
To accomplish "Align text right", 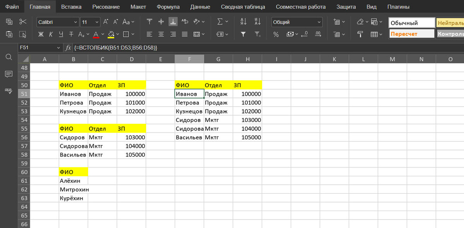I will (173, 34).
